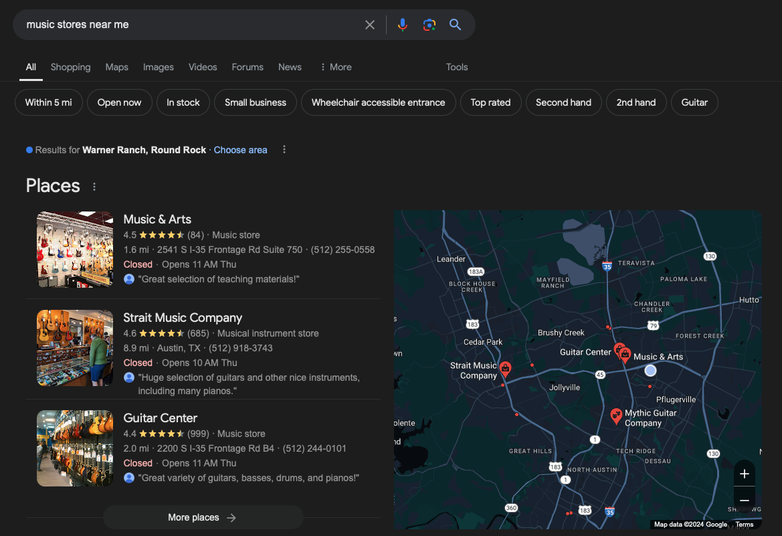Zoom in on the map
Image resolution: width=782 pixels, height=536 pixels.
click(744, 474)
